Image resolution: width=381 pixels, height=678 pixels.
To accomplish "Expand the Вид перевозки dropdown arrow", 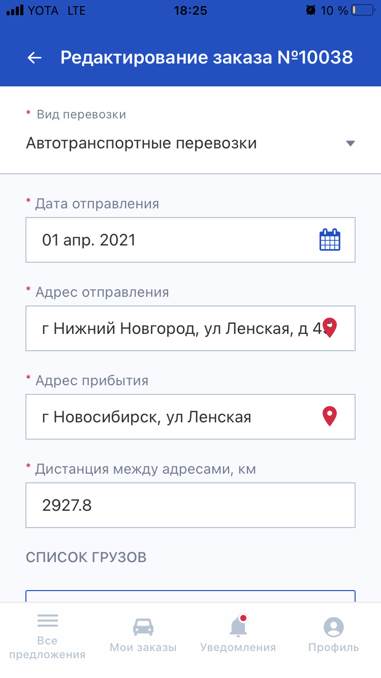I will click(x=350, y=143).
